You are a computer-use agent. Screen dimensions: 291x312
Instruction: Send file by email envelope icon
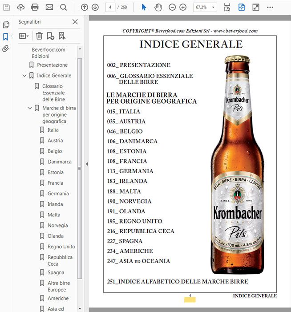(49, 7)
